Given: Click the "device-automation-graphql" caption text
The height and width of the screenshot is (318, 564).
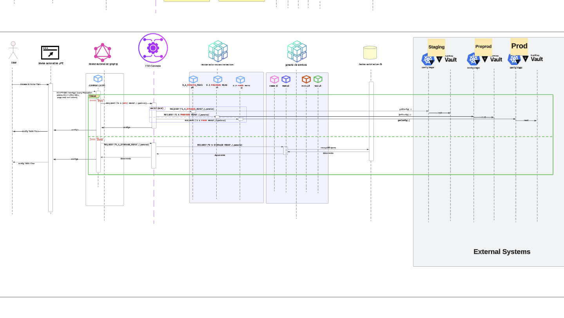Looking at the screenshot, I should 103,64.
